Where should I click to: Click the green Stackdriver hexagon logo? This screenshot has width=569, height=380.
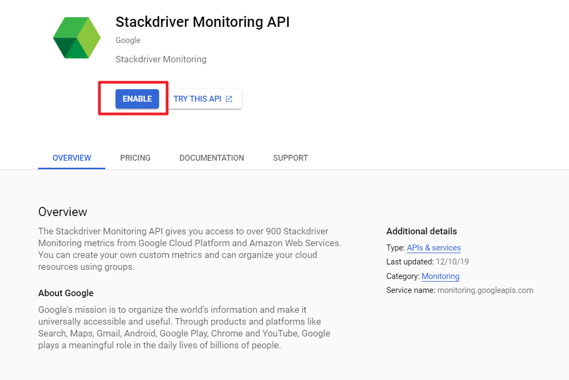77,38
